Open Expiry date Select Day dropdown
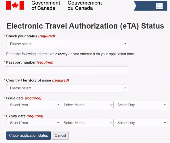 pyautogui.click(x=140, y=123)
